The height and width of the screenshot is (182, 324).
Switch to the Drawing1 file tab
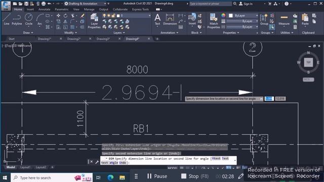click(45, 39)
